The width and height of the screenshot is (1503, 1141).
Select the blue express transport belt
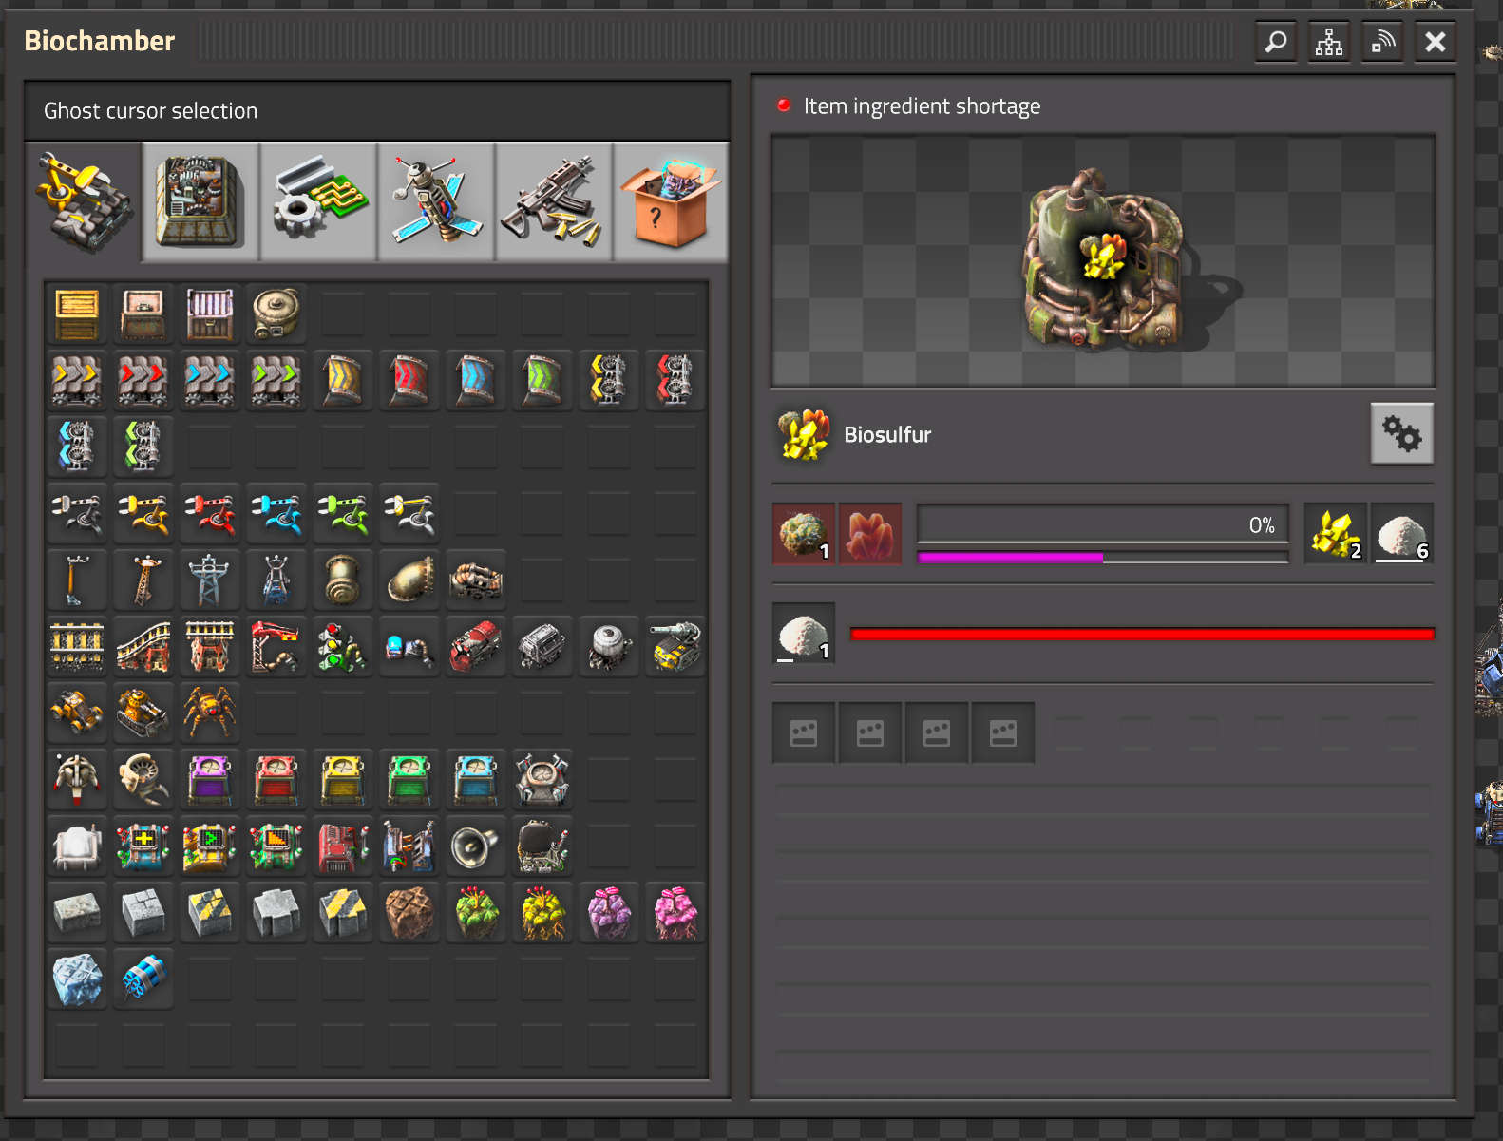210,381
